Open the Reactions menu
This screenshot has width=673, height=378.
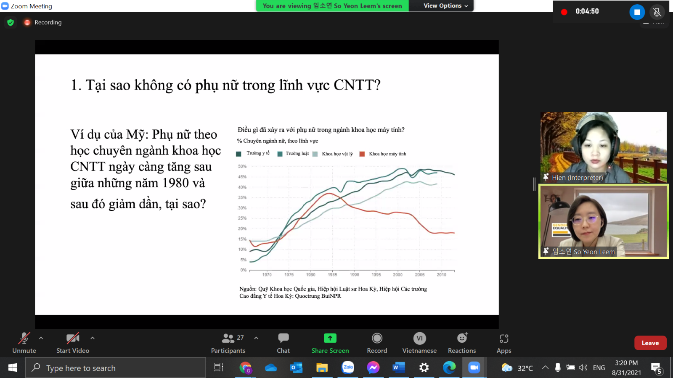[x=461, y=343]
